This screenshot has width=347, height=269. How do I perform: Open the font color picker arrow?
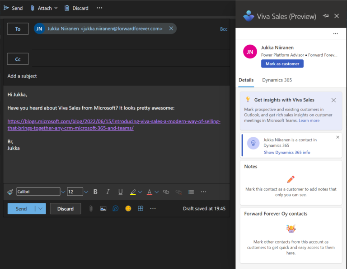click(156, 192)
